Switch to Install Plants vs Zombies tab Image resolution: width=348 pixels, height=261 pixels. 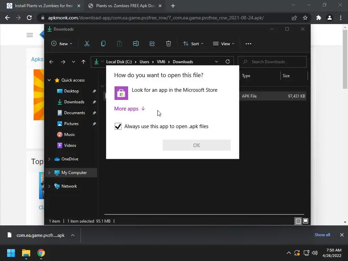pos(44,6)
